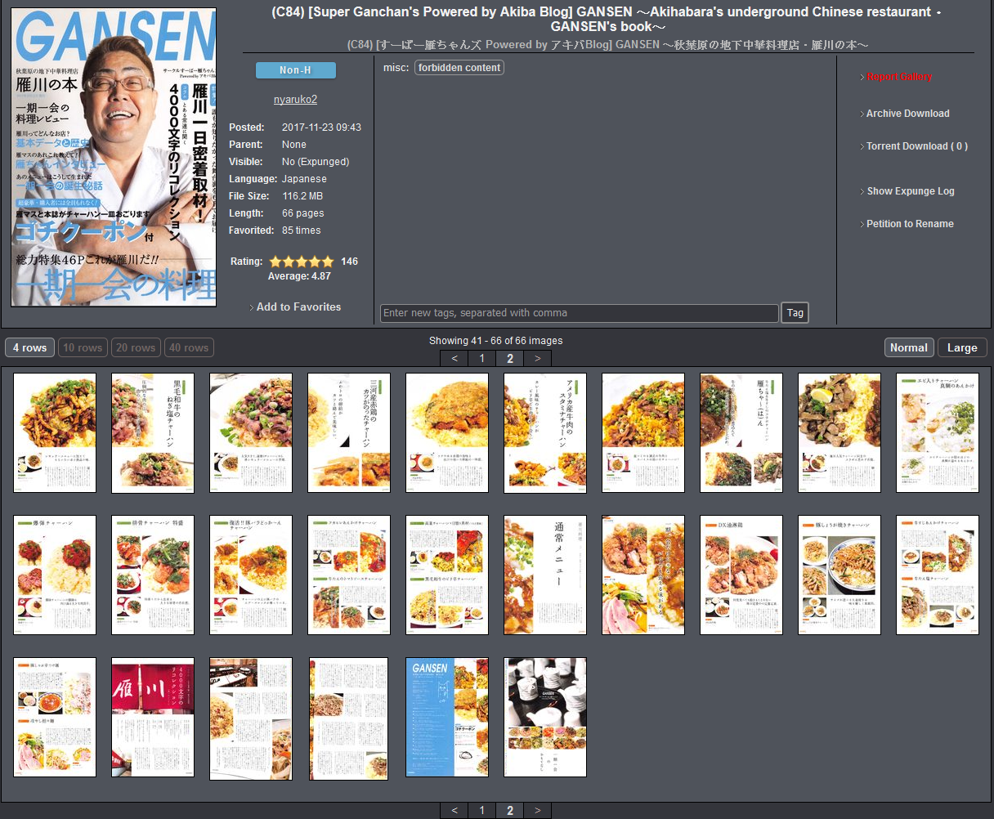Click the fifth star in the rating
Image resolution: width=994 pixels, height=819 pixels.
[328, 262]
